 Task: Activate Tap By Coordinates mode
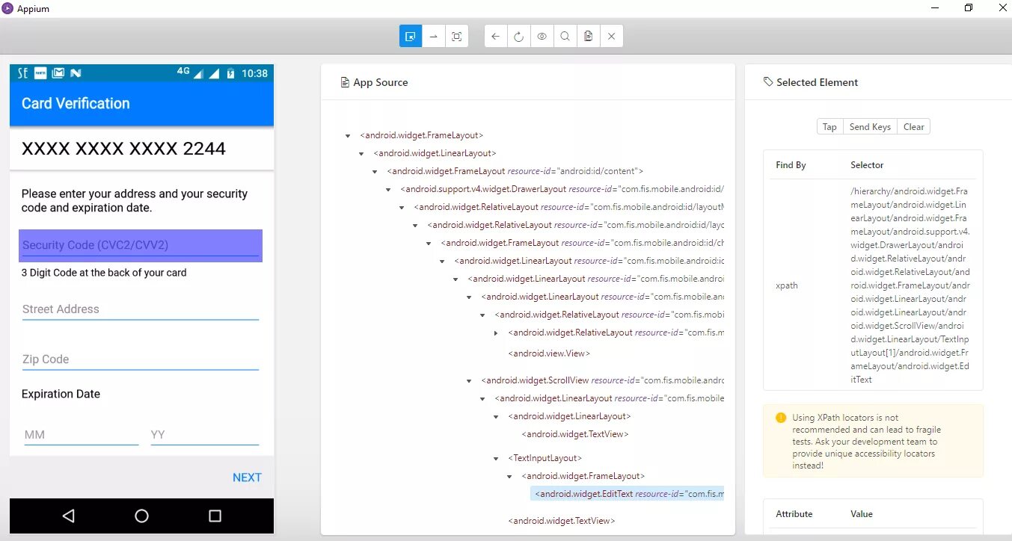457,36
